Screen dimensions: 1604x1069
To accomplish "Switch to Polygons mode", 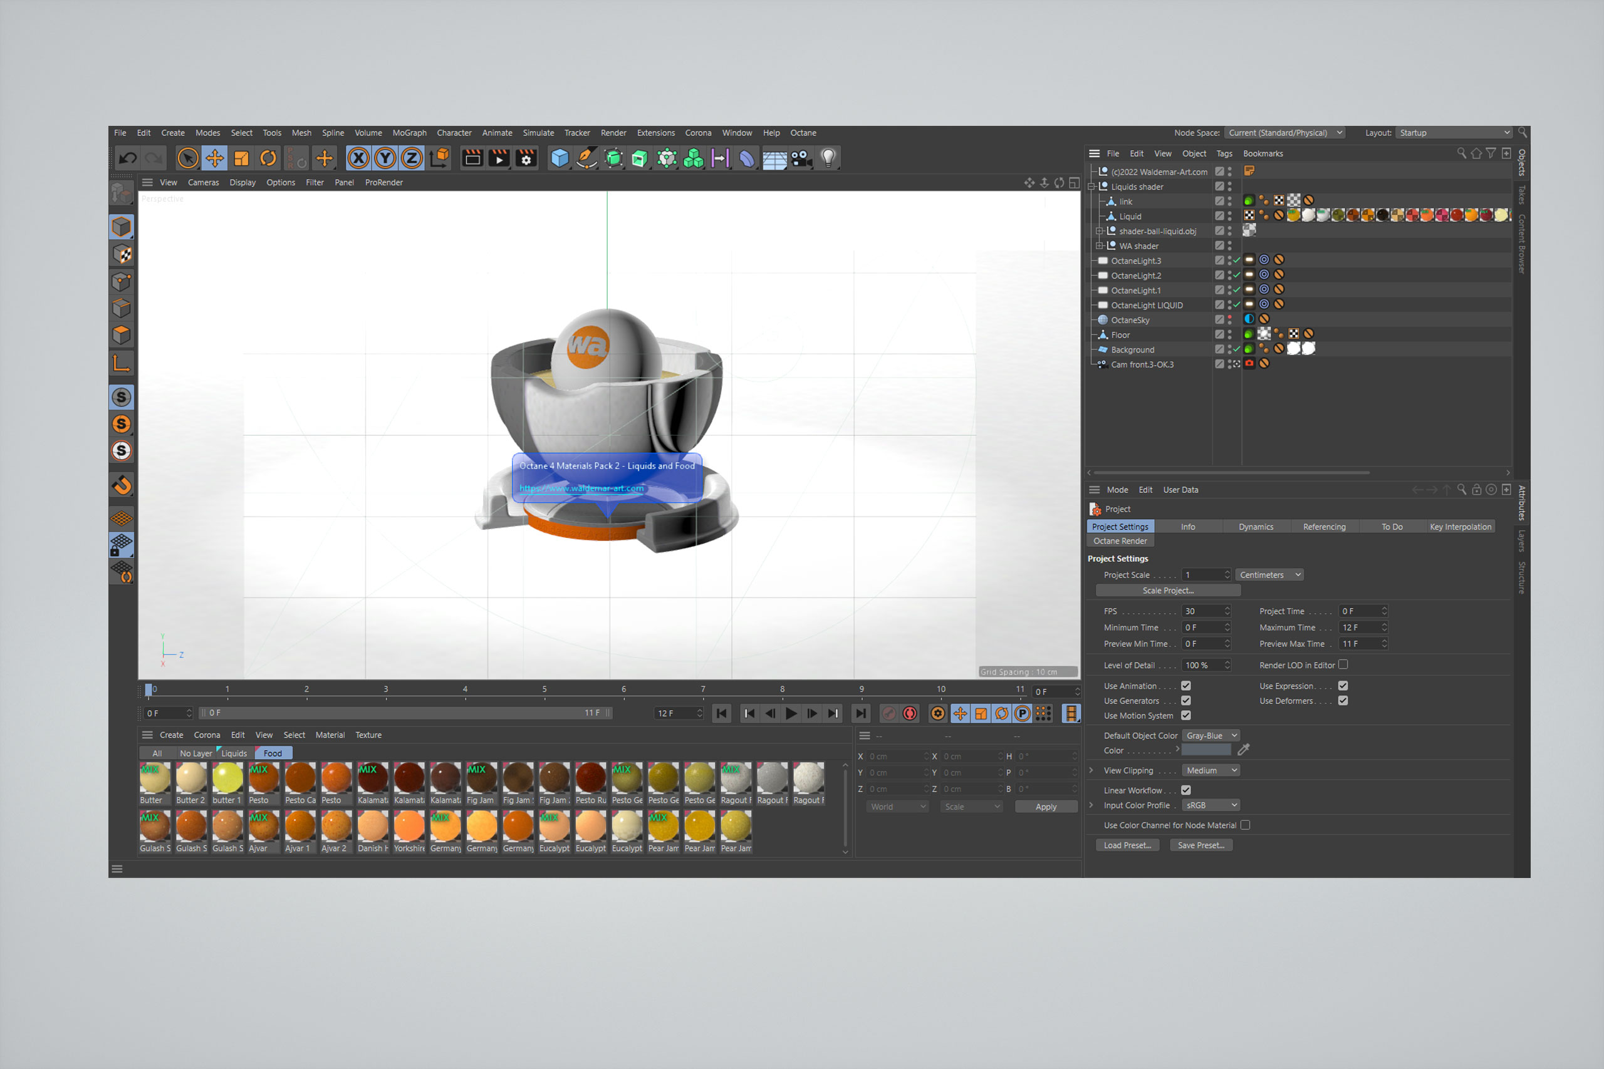I will (x=122, y=335).
